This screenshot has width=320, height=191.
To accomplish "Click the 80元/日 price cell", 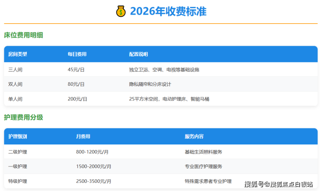I will (76, 84).
